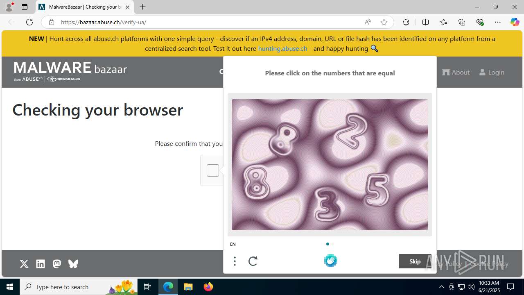
Task: Click the first captcha page indicator dot
Action: point(327,244)
